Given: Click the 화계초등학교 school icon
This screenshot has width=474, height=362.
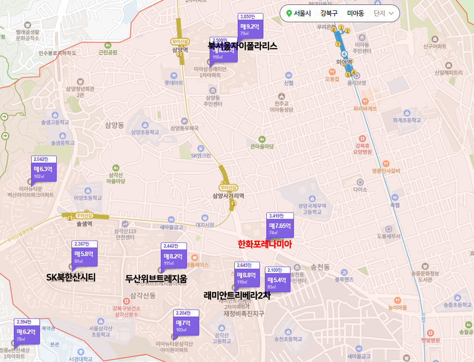Looking at the screenshot, I should 407,113.
